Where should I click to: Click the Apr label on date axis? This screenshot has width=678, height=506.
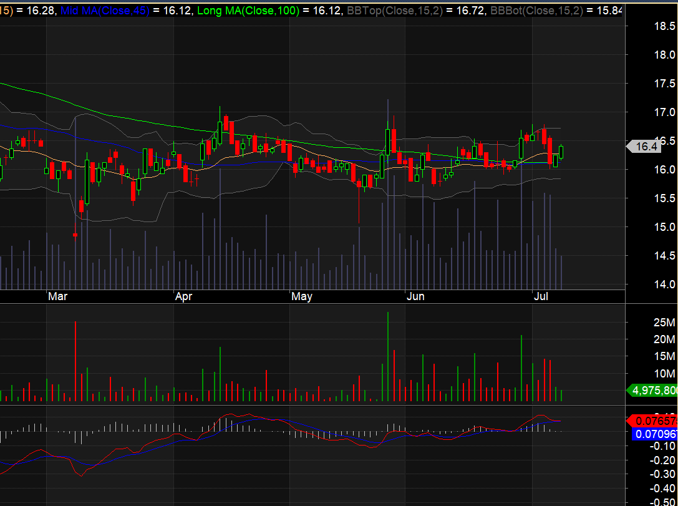[x=183, y=296]
